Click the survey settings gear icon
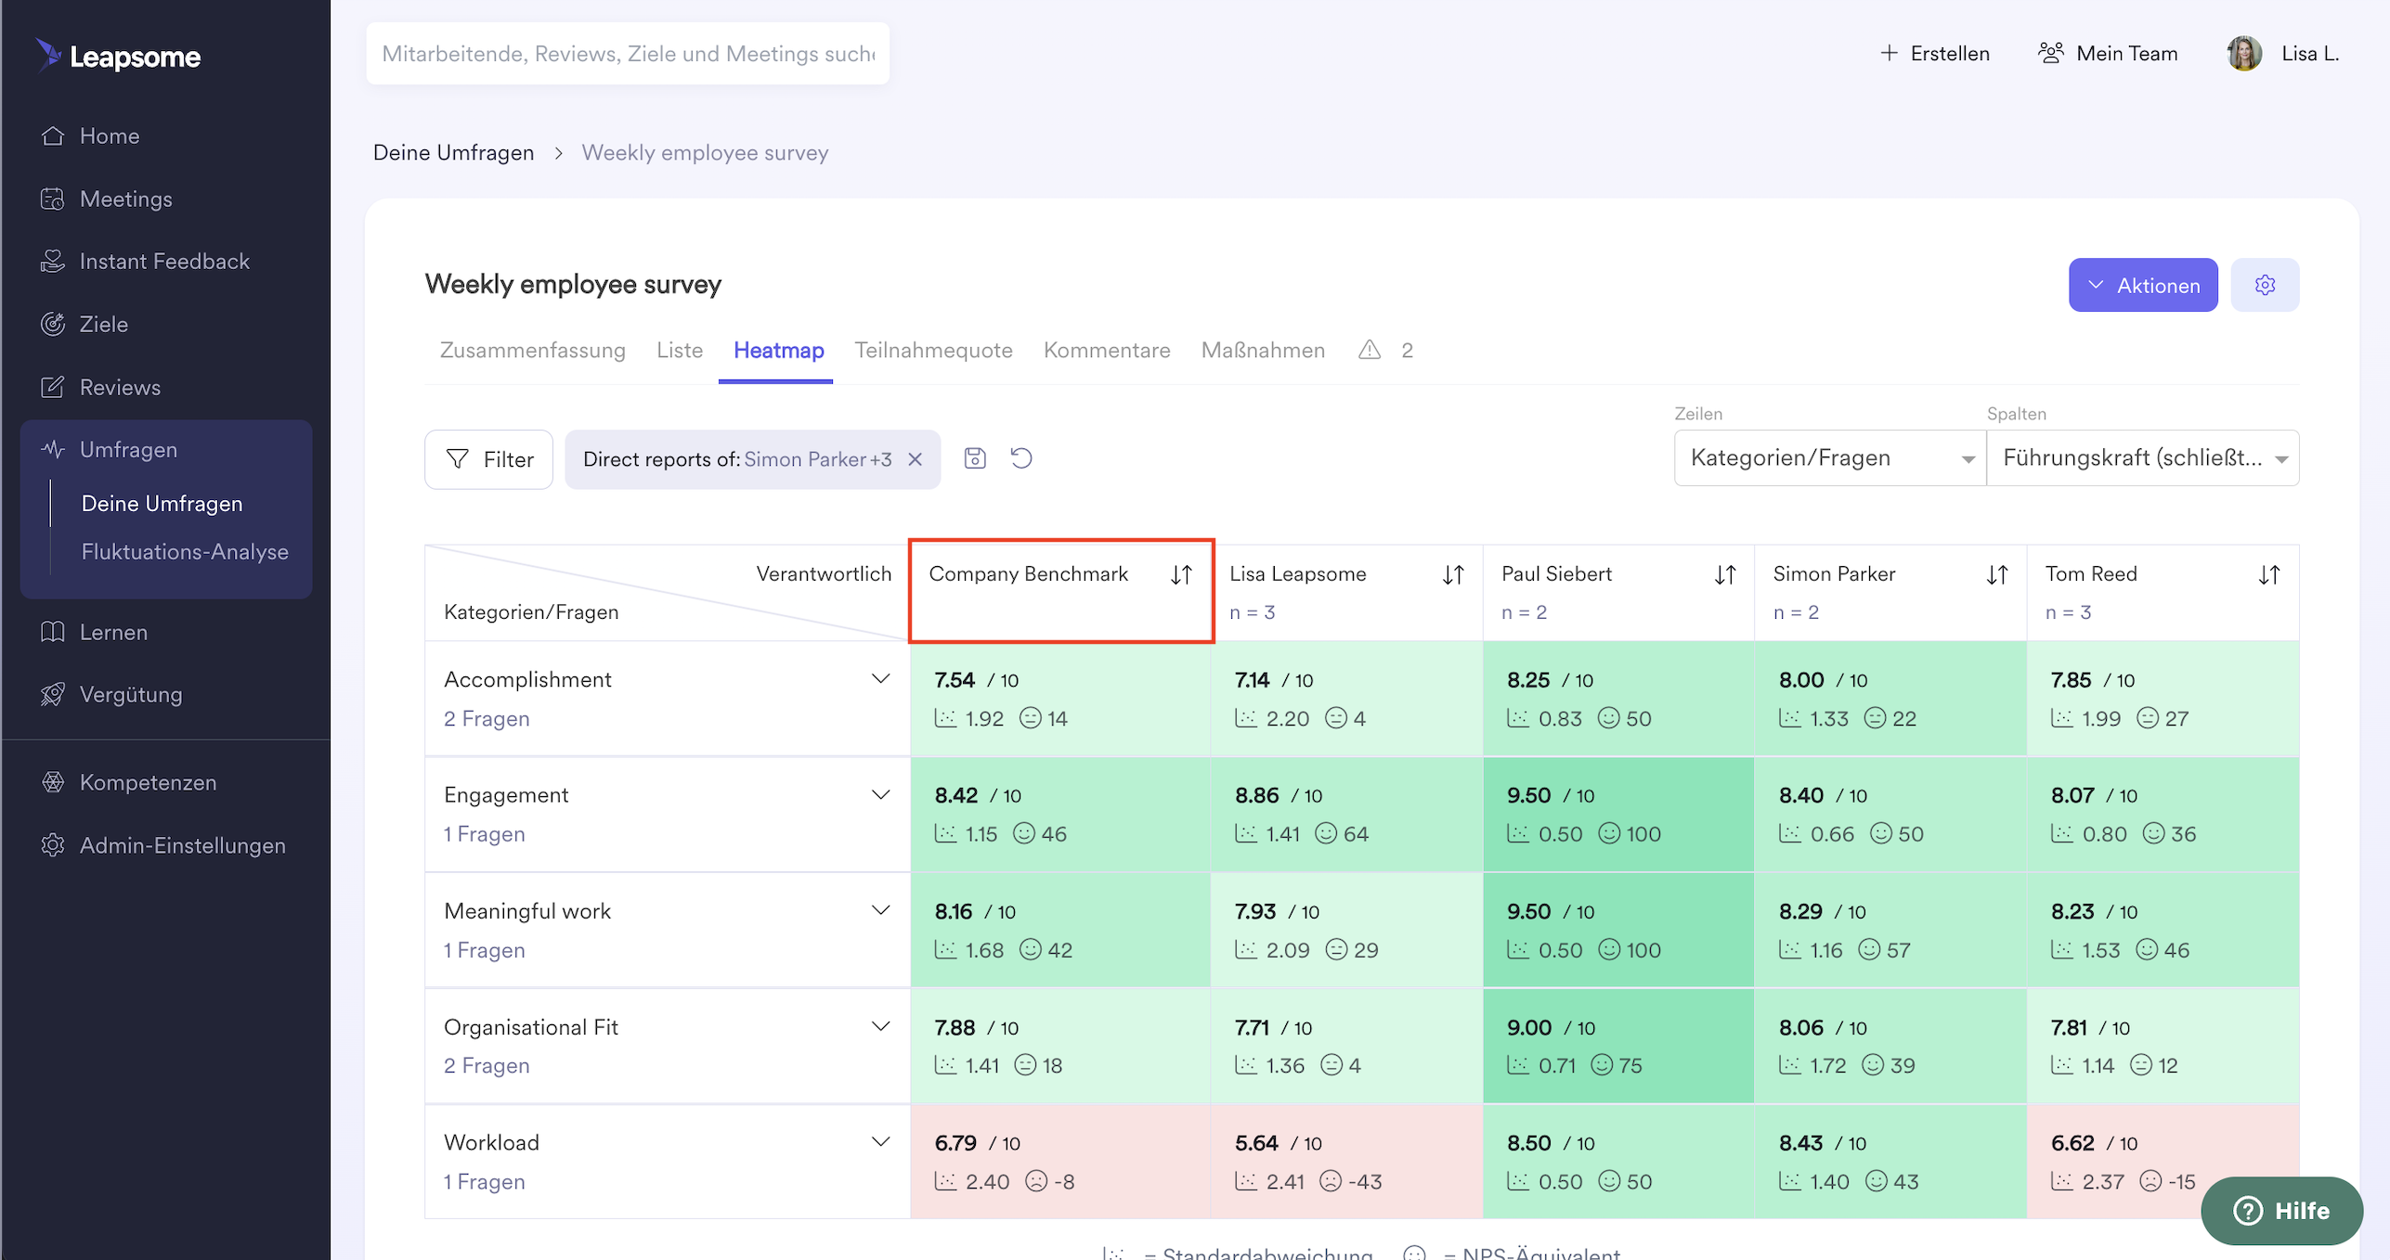 tap(2265, 285)
